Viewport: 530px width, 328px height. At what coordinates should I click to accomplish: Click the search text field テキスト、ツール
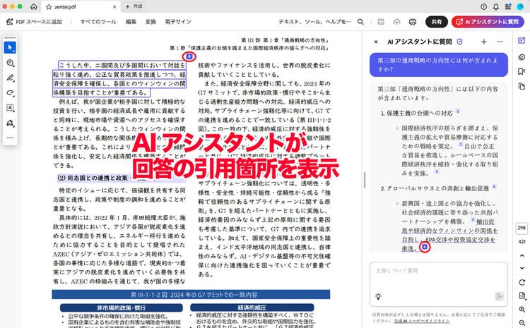coord(315,22)
